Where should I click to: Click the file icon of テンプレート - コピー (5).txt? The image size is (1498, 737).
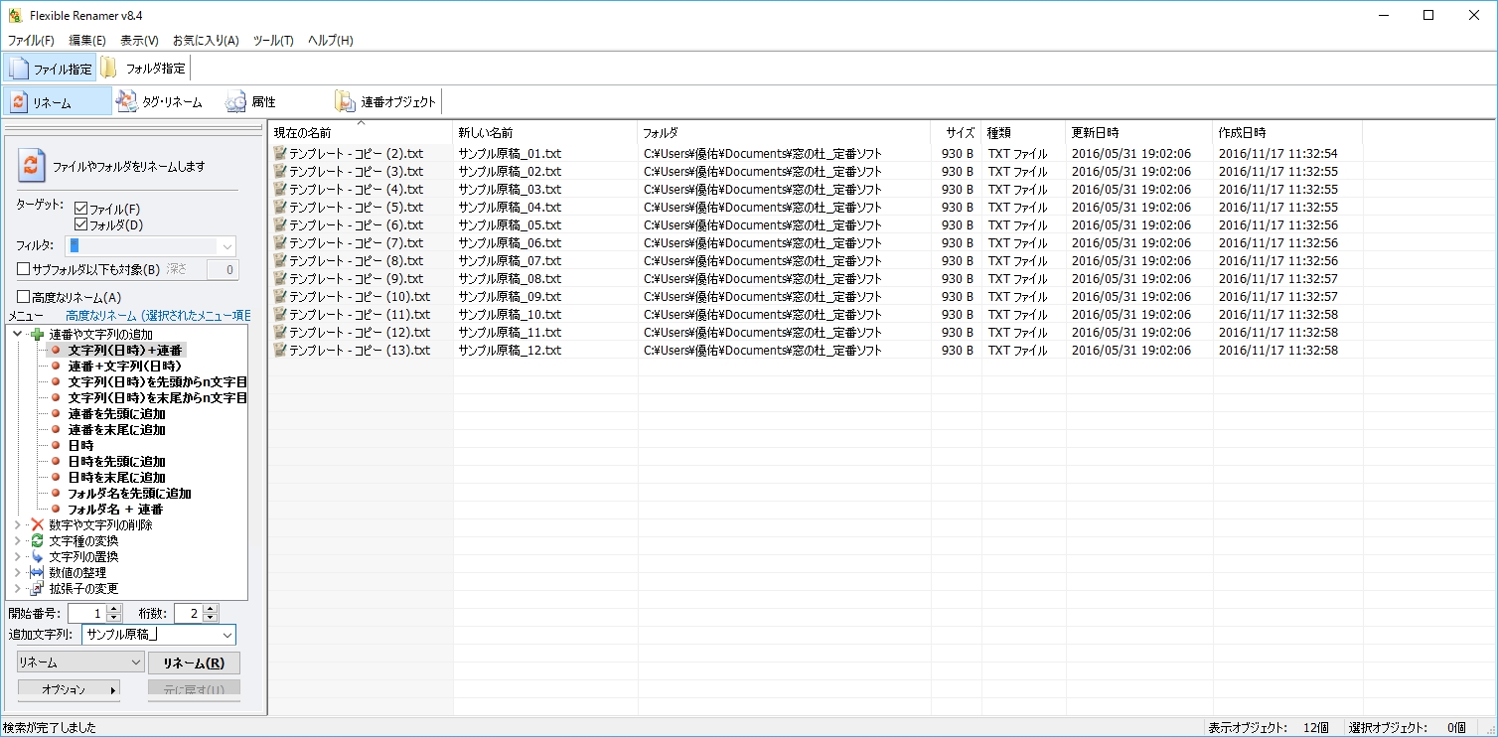[x=280, y=207]
